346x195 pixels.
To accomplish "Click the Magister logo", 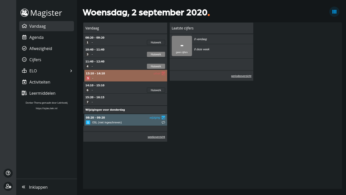I will (x=41, y=13).
